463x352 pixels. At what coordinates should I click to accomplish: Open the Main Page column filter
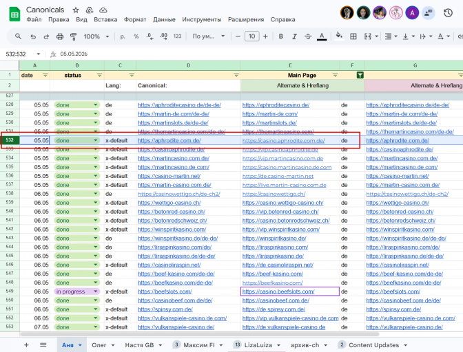[335, 75]
